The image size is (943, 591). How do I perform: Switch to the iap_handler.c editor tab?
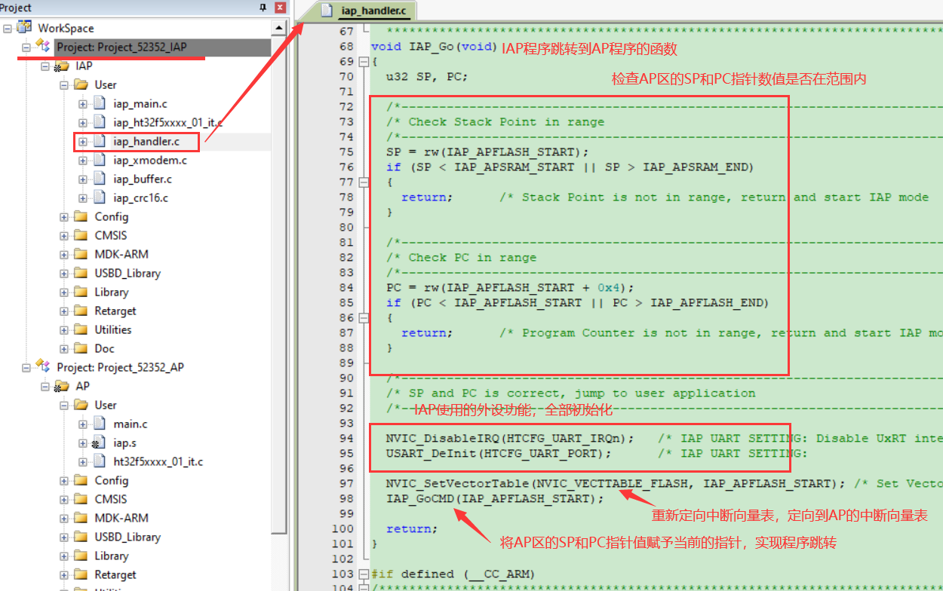pyautogui.click(x=365, y=10)
